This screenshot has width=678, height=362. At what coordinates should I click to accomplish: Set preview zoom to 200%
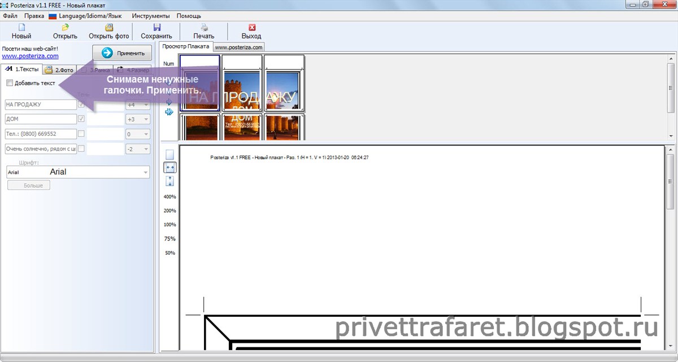coord(169,210)
